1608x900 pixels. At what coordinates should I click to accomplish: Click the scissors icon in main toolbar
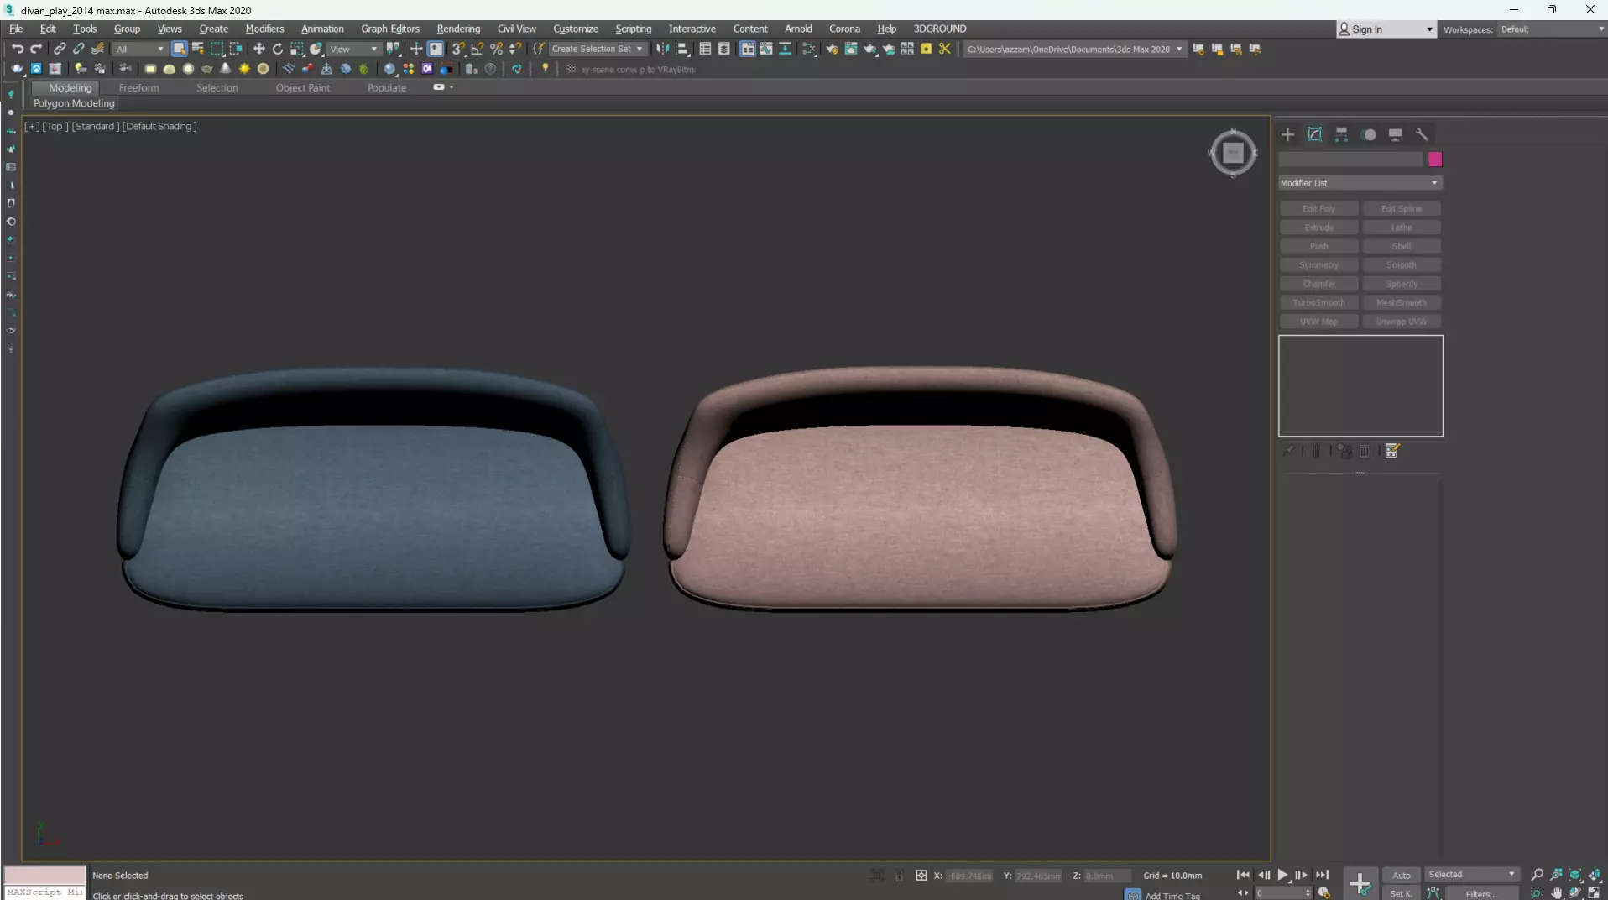tap(945, 49)
